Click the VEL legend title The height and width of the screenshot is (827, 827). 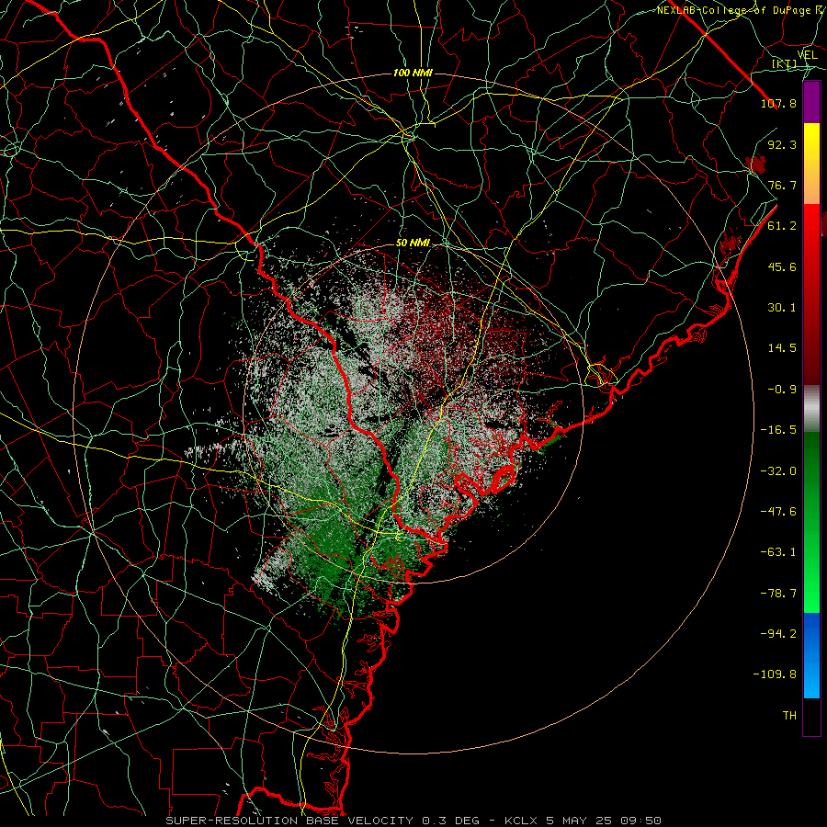coord(807,55)
